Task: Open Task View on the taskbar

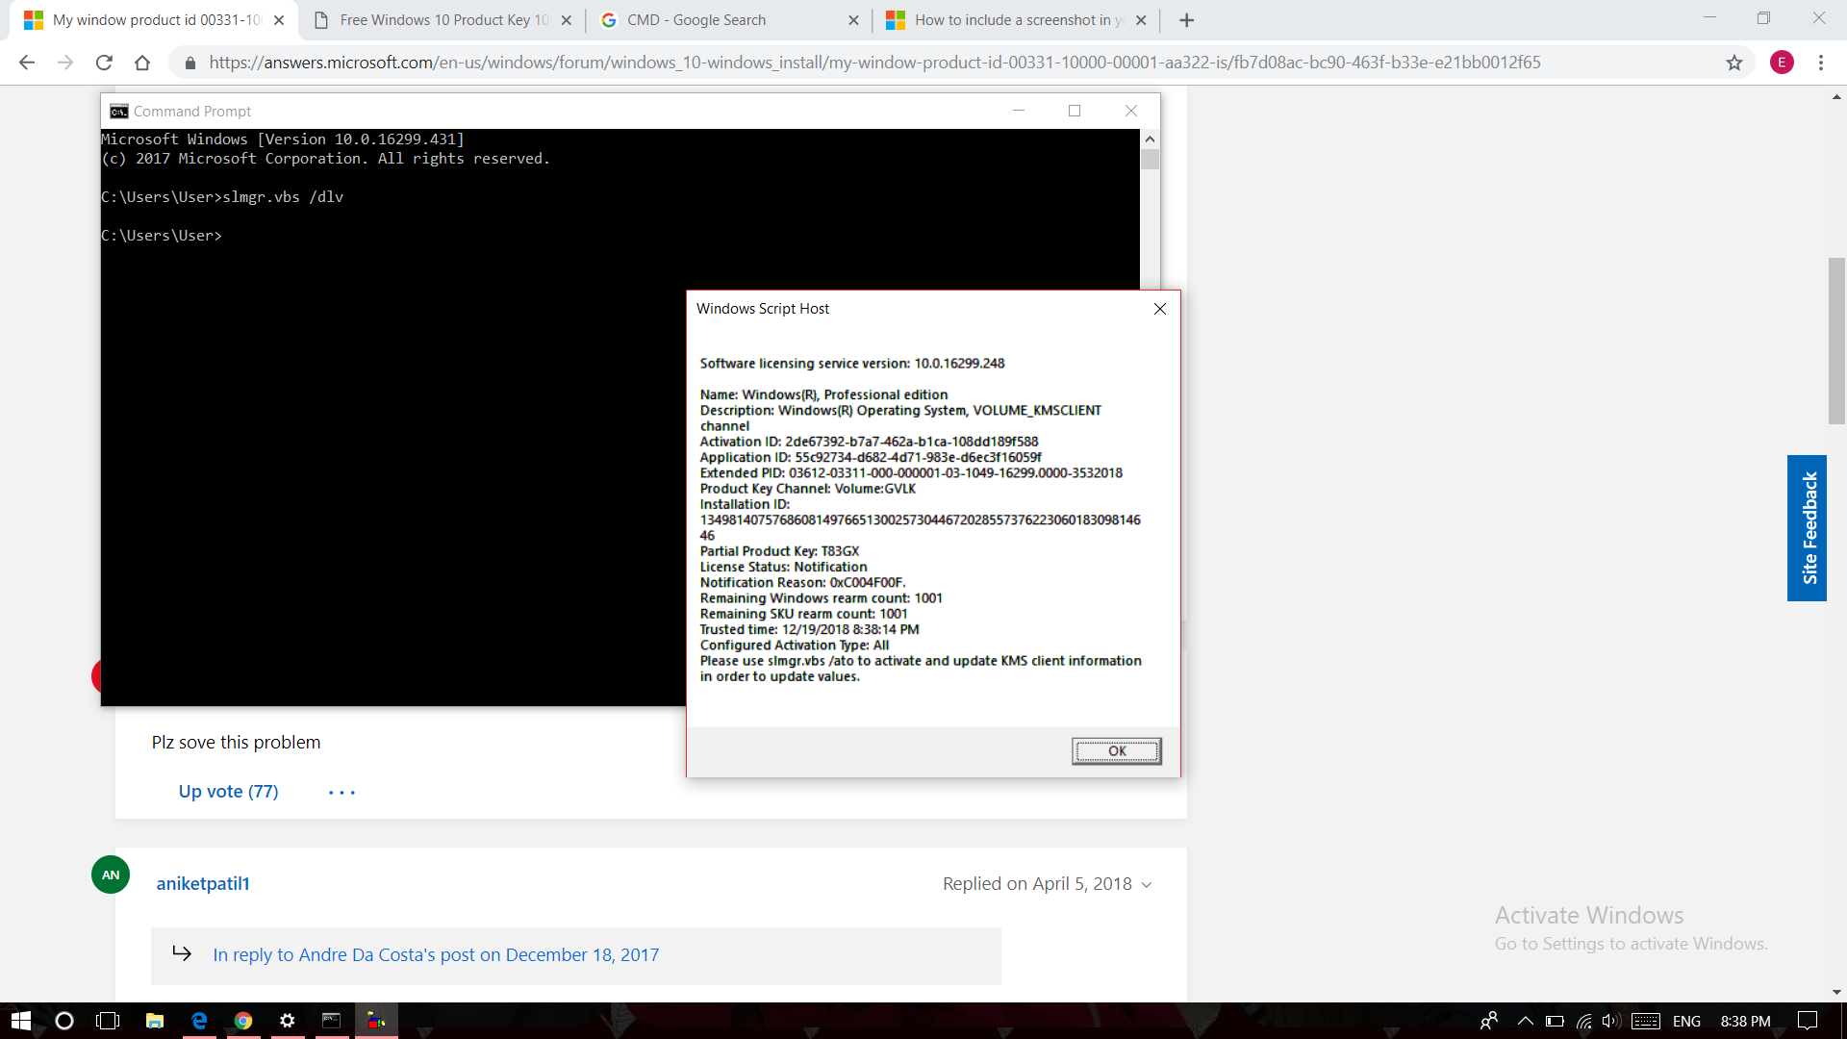Action: pos(108,1021)
